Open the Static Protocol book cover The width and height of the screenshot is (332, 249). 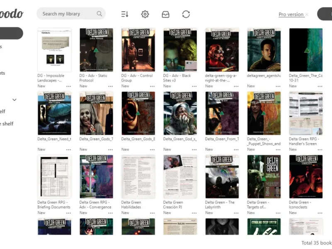(x=96, y=50)
